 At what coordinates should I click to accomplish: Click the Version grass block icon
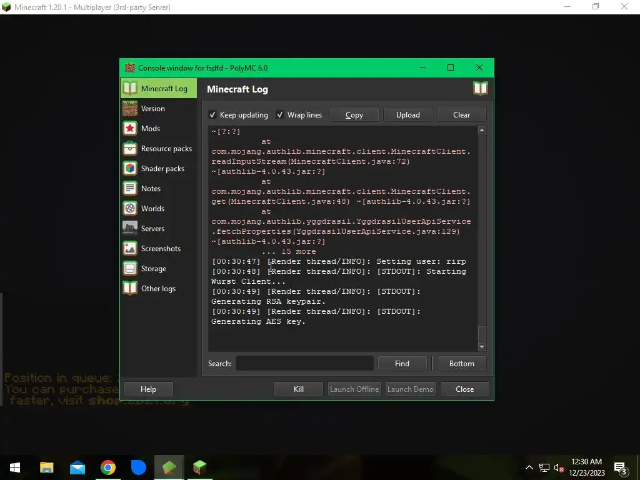130,109
